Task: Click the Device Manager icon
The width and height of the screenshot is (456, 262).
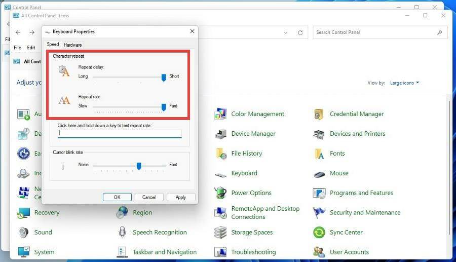Action: (220, 134)
